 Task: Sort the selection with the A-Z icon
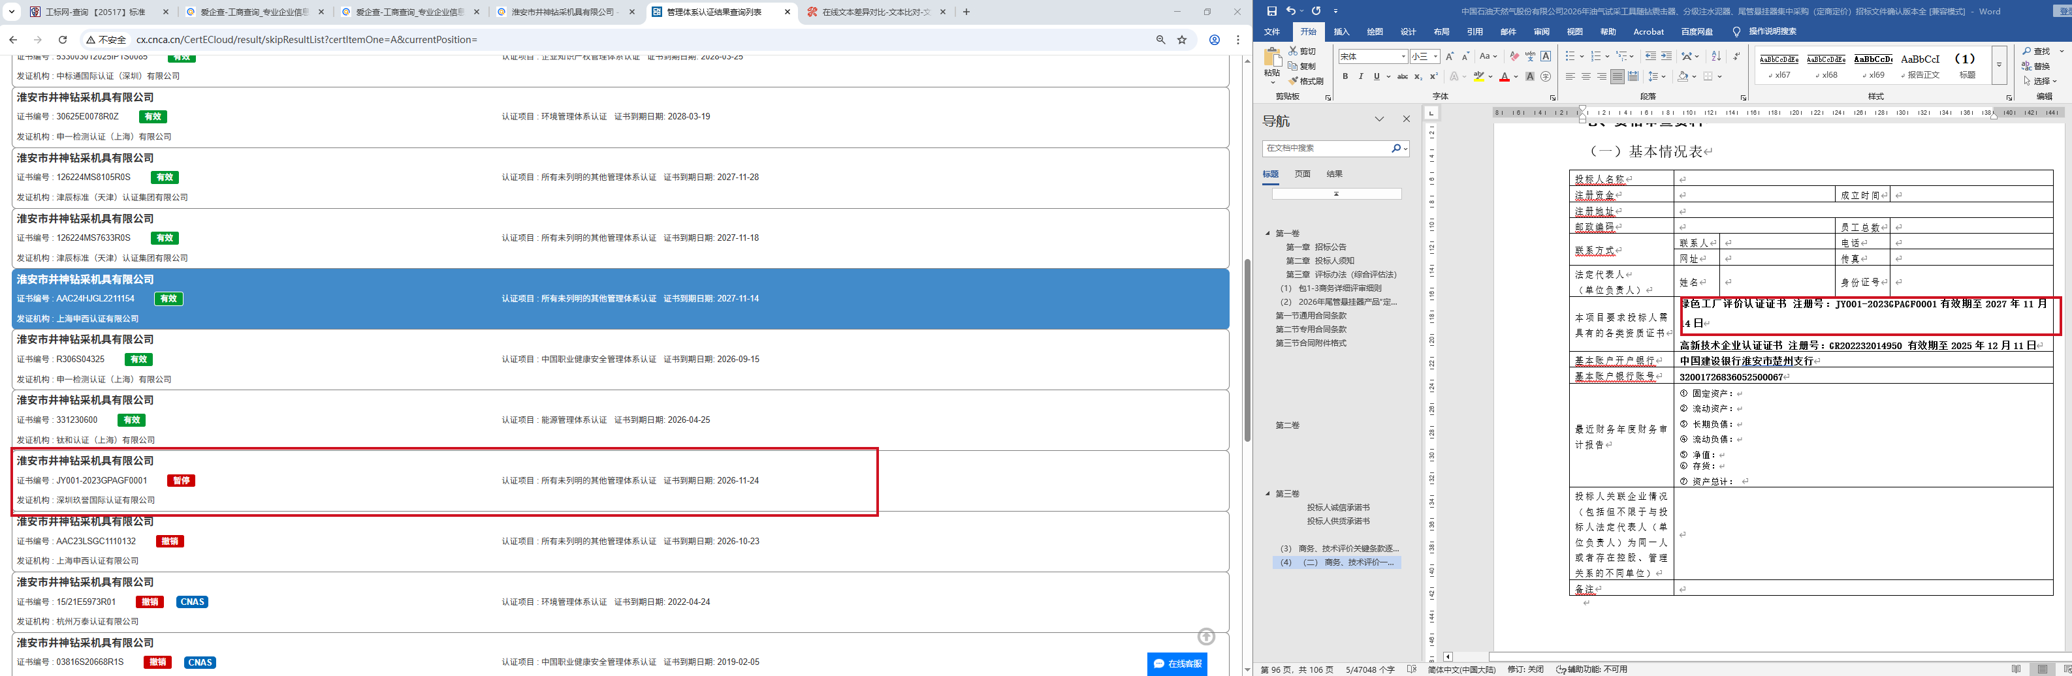pos(1715,56)
